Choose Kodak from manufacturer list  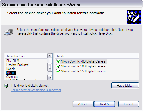(11, 69)
